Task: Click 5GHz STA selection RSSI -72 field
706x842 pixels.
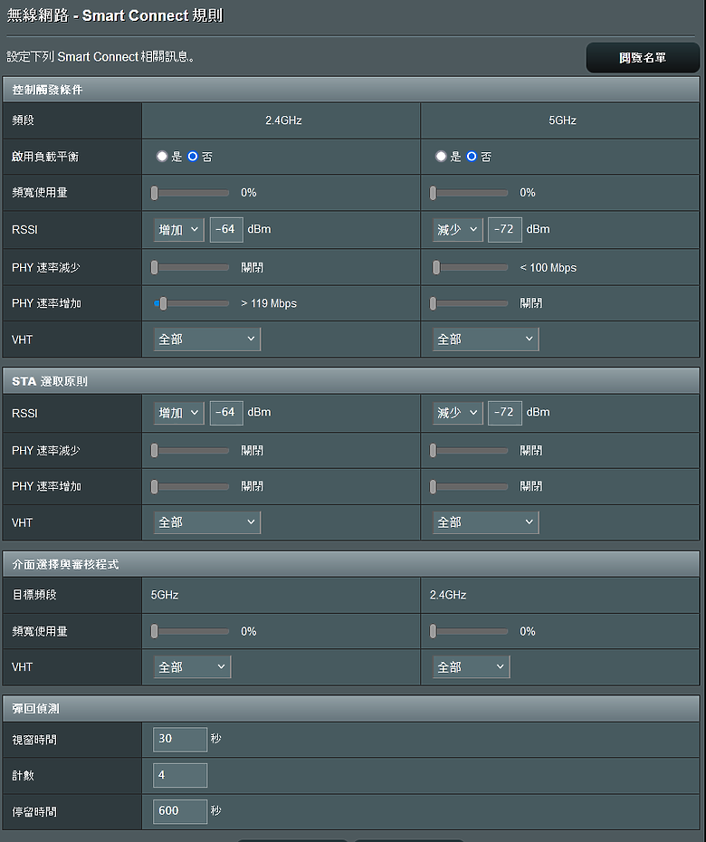Action: (505, 413)
